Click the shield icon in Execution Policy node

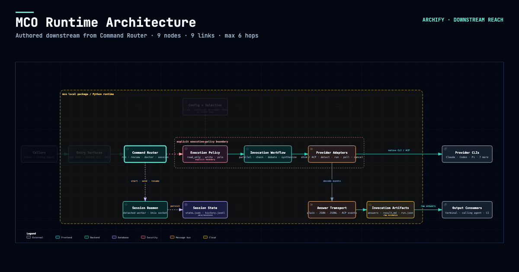(x=186, y=149)
